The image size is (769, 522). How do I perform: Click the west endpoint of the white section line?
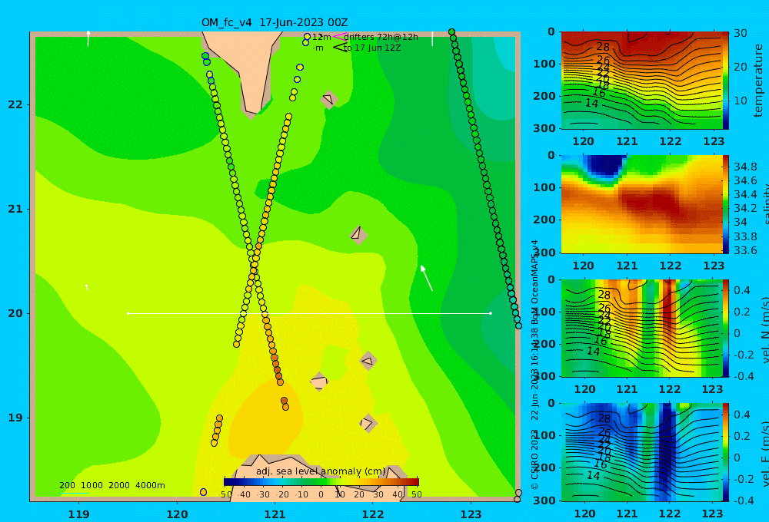point(128,313)
